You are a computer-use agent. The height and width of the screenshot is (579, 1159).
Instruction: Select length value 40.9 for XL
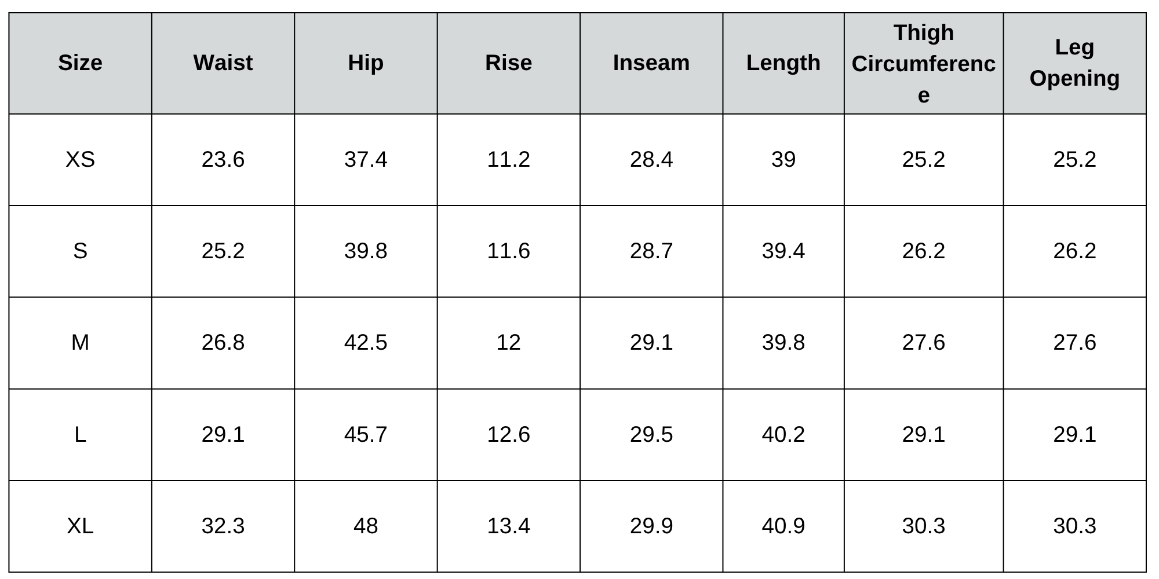[x=783, y=526]
